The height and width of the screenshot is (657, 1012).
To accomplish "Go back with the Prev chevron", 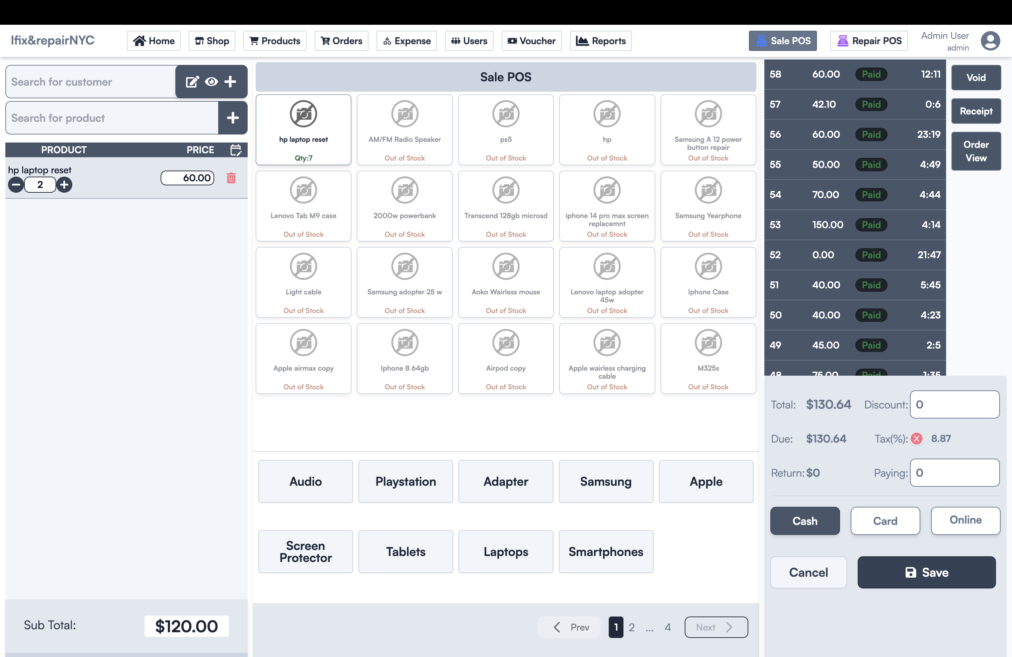I will [557, 627].
